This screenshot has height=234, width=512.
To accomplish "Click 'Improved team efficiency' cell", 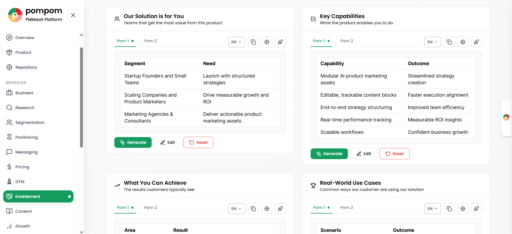I will coord(440,107).
